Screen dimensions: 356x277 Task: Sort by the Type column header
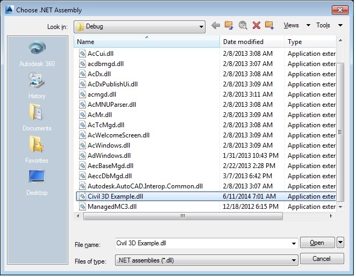coord(310,42)
